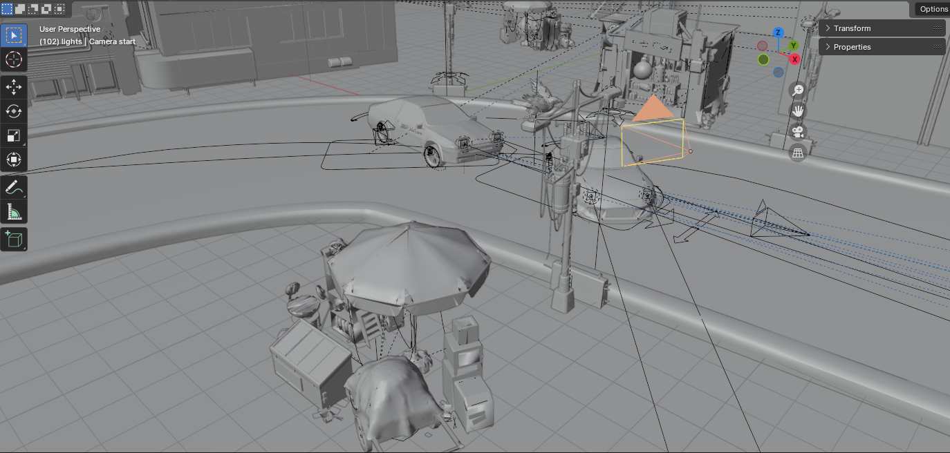
Task: Select the Select Box tool
Action: [x=14, y=35]
